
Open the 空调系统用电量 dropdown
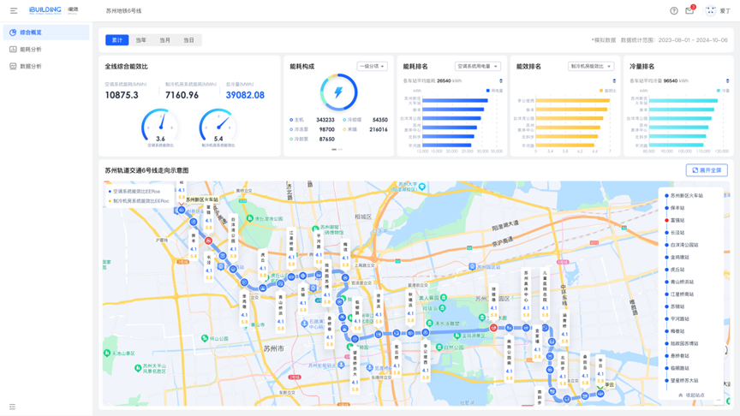477,66
